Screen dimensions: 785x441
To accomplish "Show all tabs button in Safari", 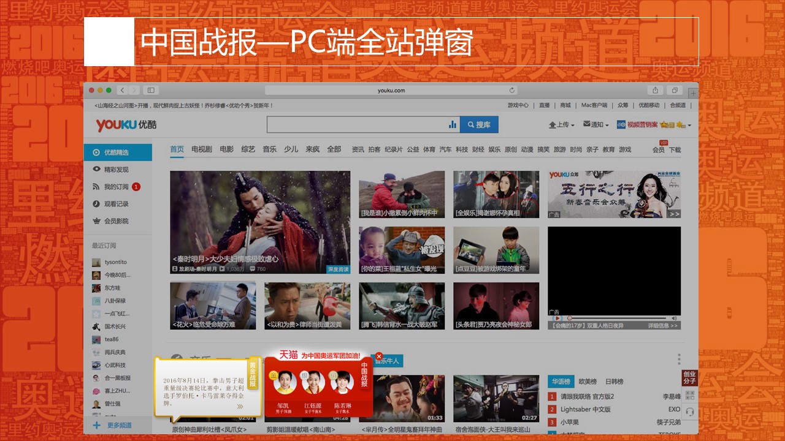I will (x=675, y=90).
